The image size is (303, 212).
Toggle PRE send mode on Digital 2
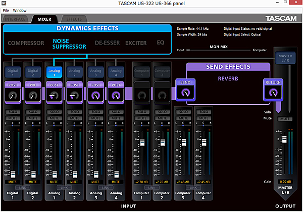33,85
